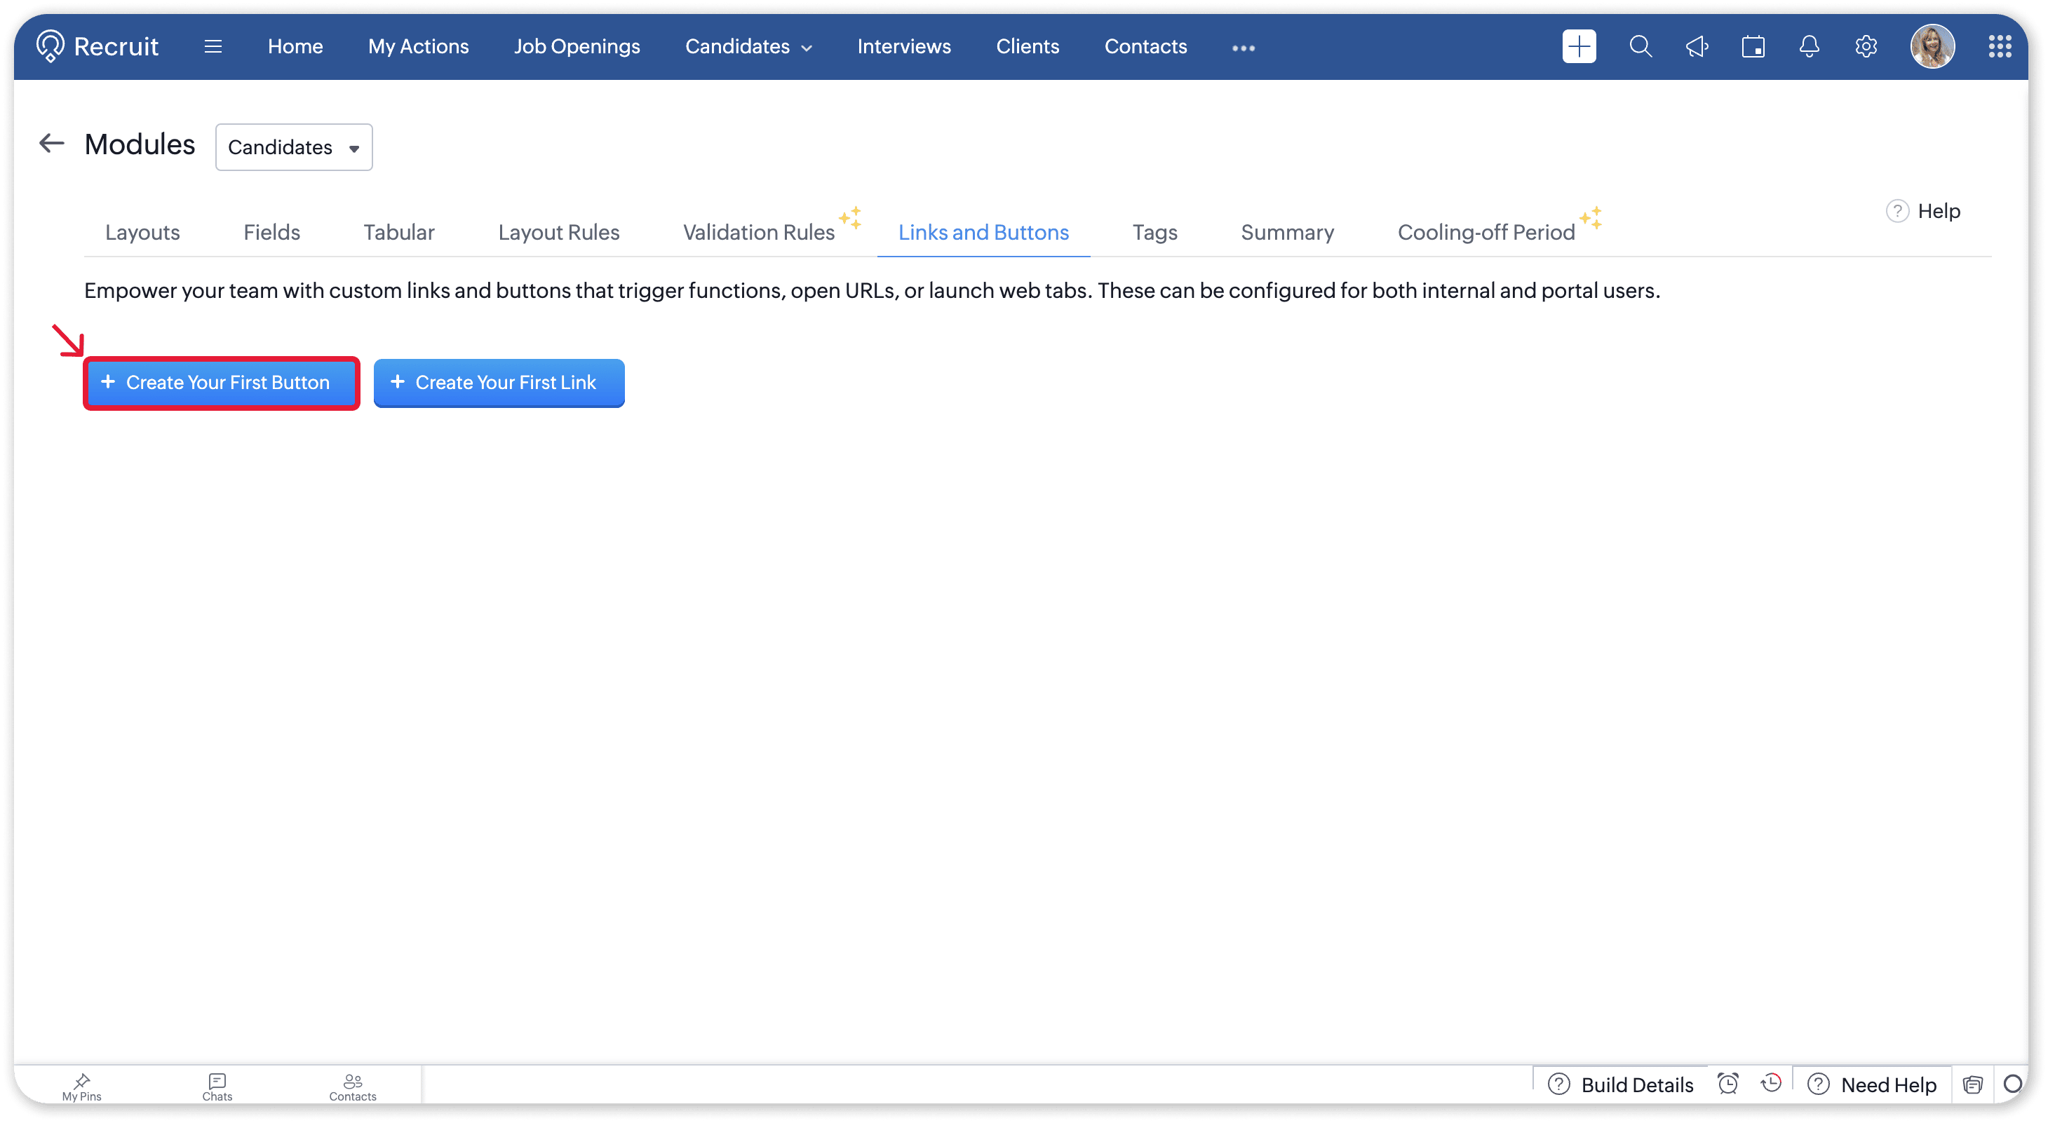The height and width of the screenshot is (1123, 2048).
Task: Toggle the hamburger sidebar menu icon
Action: click(213, 47)
